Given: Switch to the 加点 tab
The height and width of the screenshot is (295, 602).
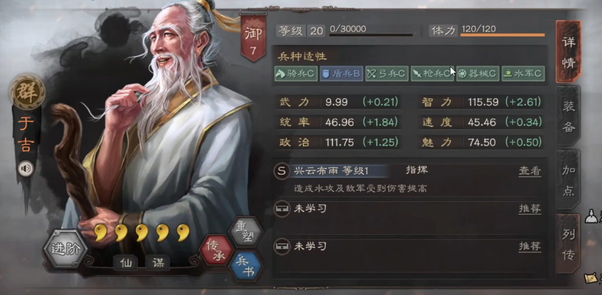Looking at the screenshot, I should (568, 180).
